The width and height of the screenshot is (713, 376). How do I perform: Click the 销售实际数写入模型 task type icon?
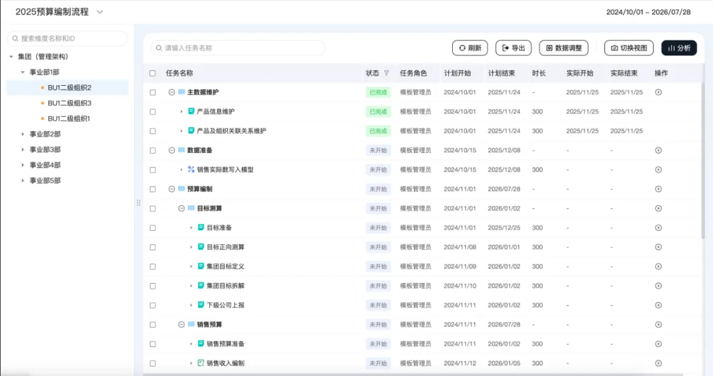coord(191,170)
